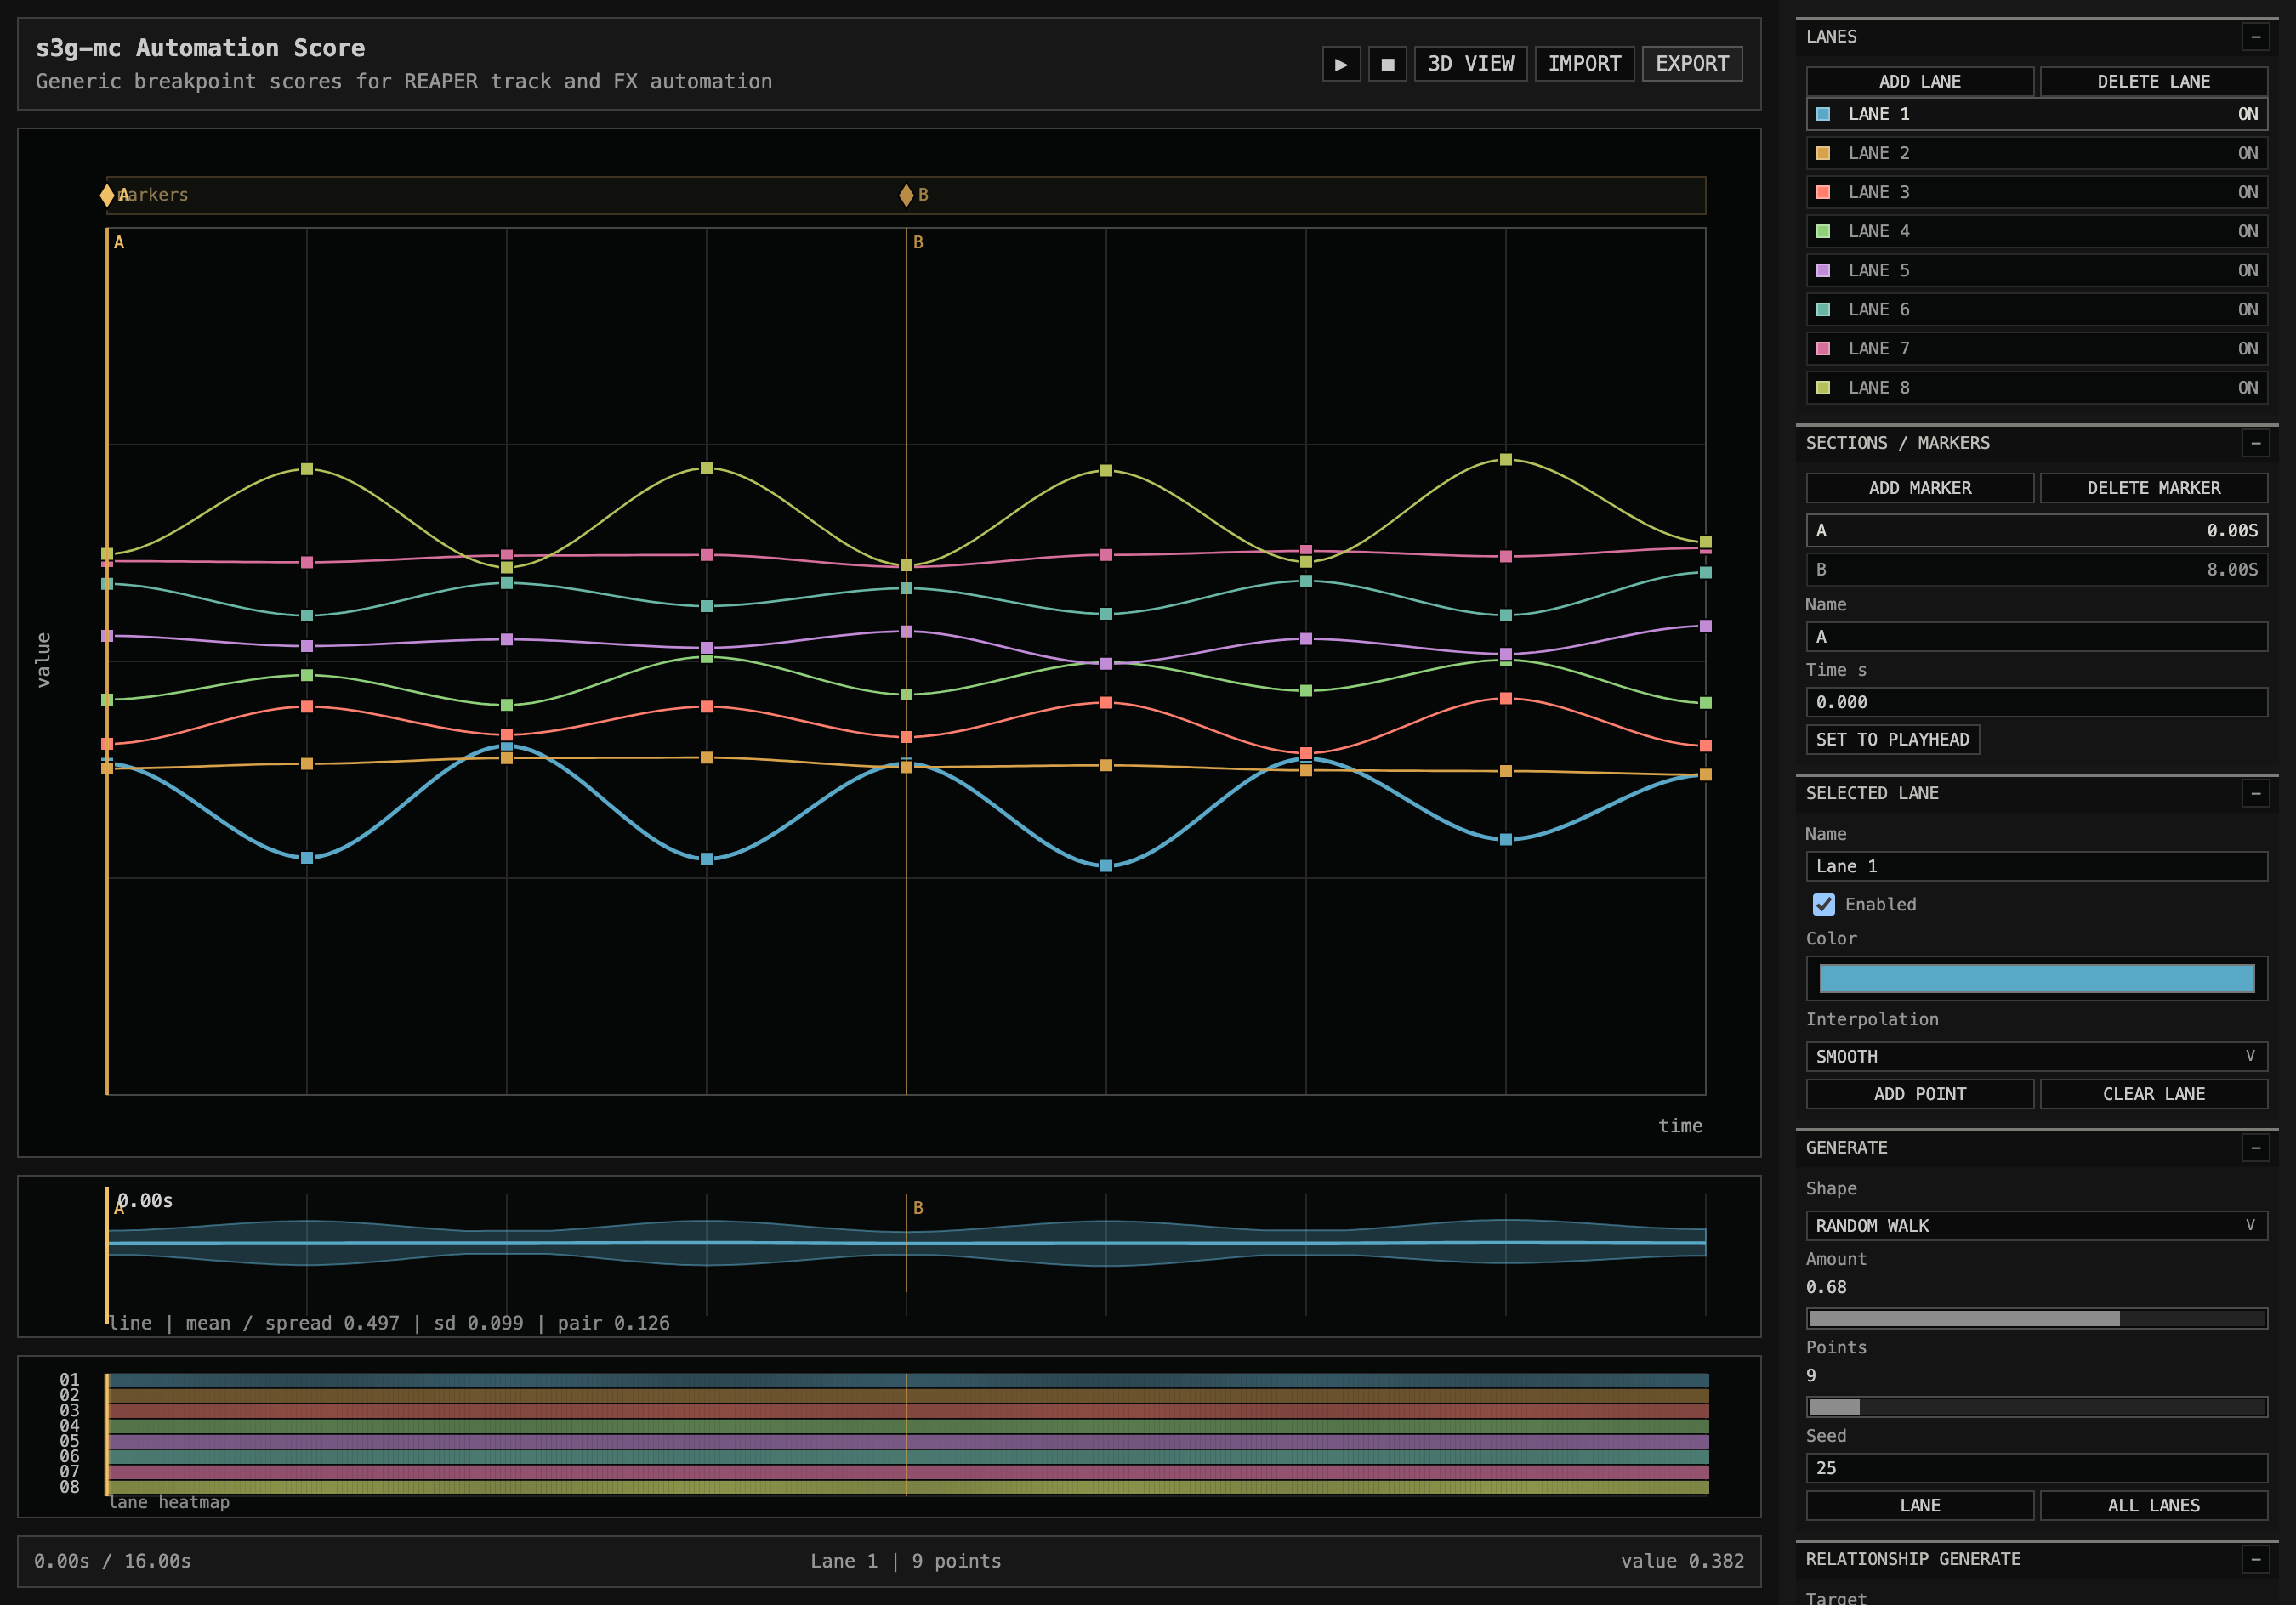
Task: Uncheck the Enabled checkbox
Action: (1823, 904)
